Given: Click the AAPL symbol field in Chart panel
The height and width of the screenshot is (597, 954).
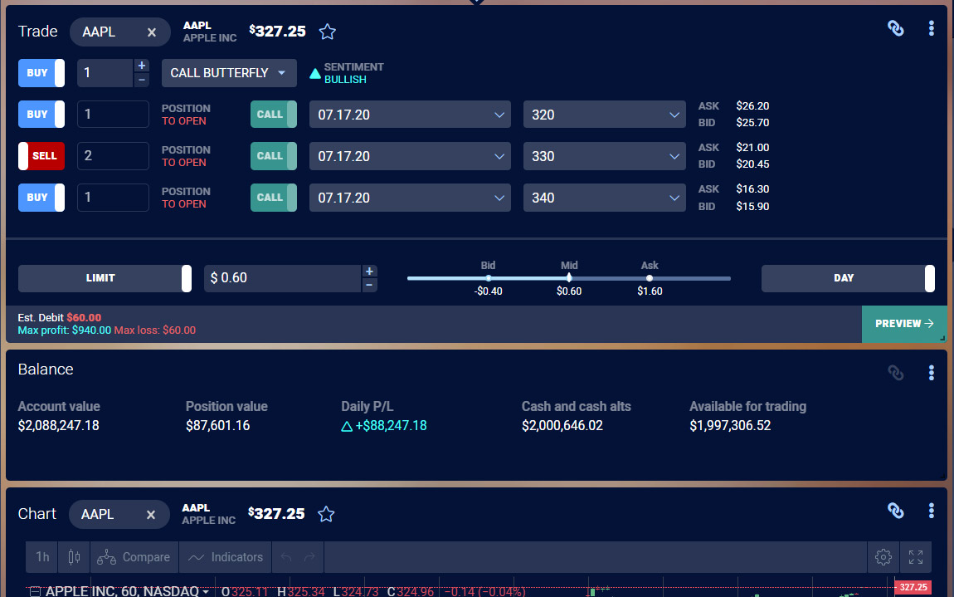Looking at the screenshot, I should (119, 515).
